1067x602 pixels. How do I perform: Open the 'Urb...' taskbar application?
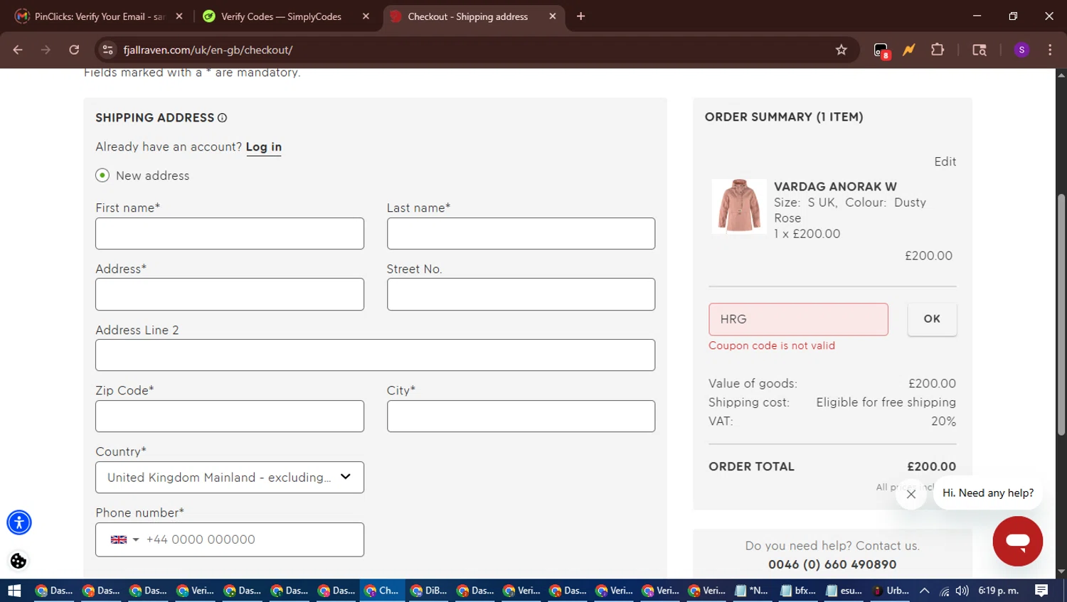click(x=891, y=591)
